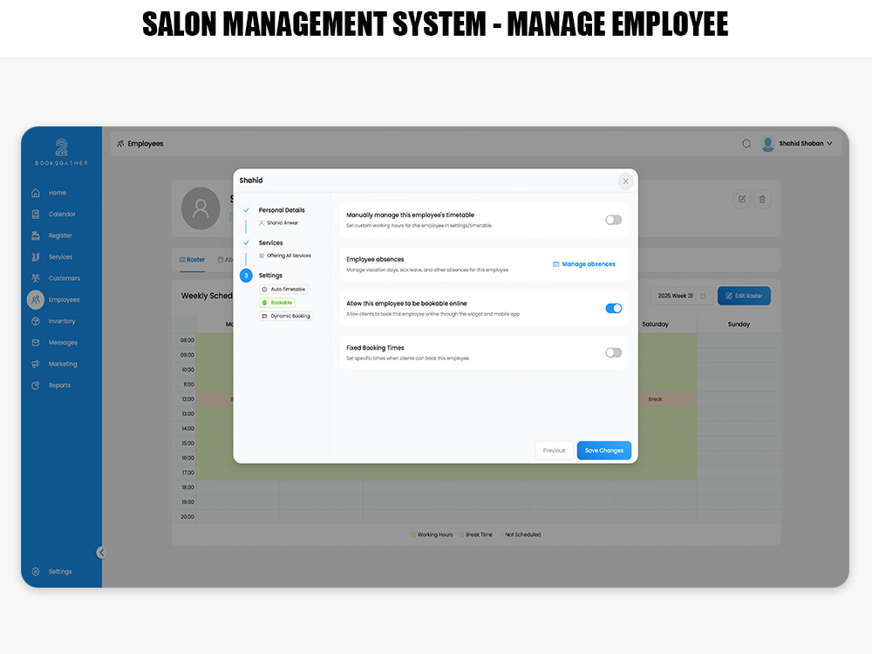This screenshot has width=872, height=654.
Task: Click the Not Scheduled legend label
Action: [x=522, y=535]
